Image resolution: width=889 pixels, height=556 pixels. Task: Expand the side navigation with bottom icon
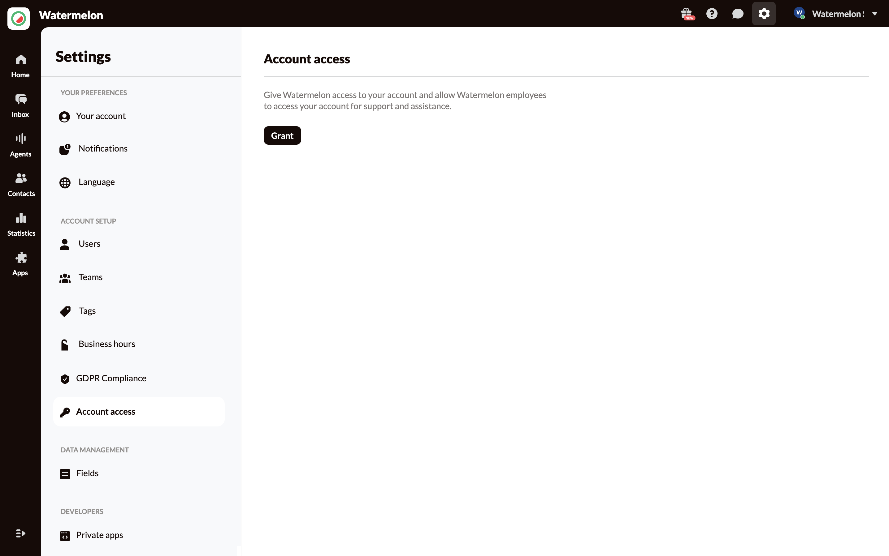pyautogui.click(x=21, y=533)
